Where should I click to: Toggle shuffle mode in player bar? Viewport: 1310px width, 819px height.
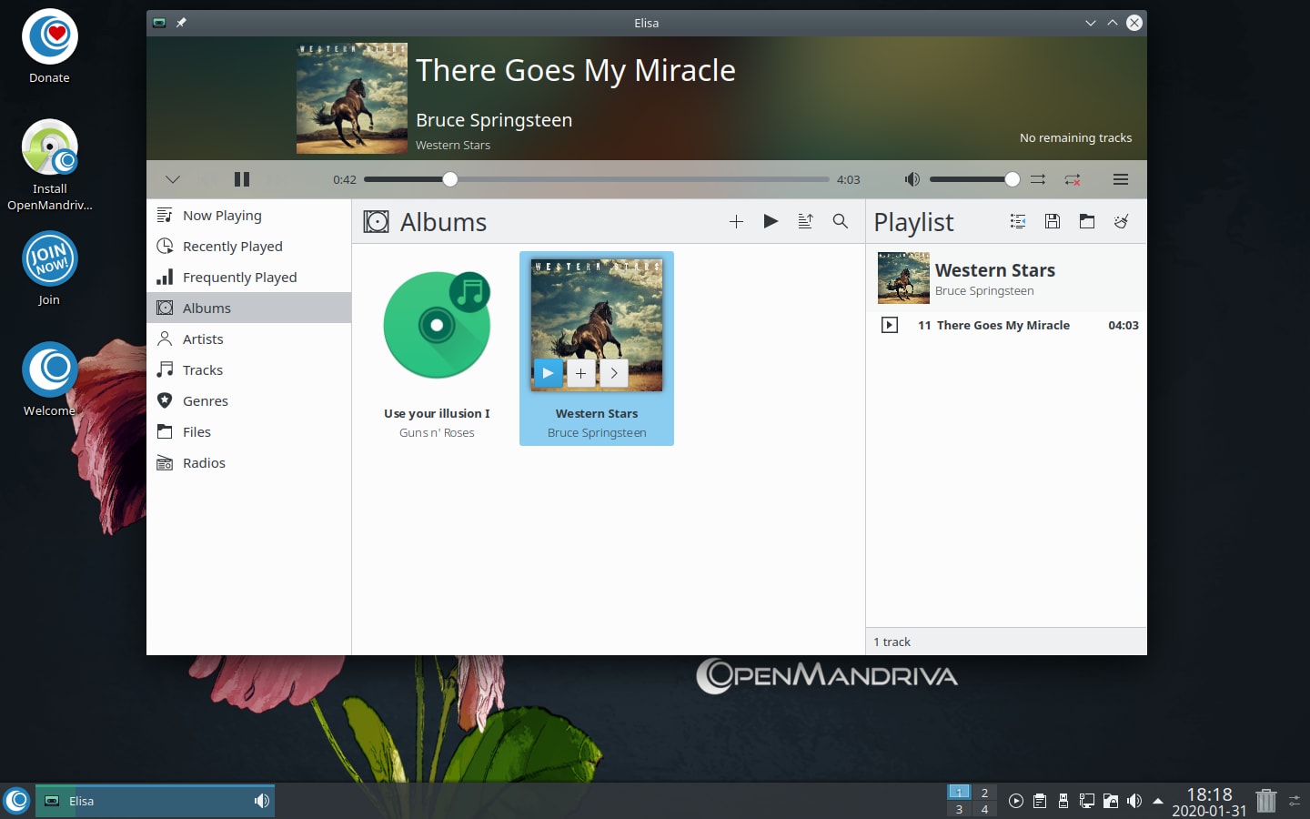click(x=1038, y=179)
